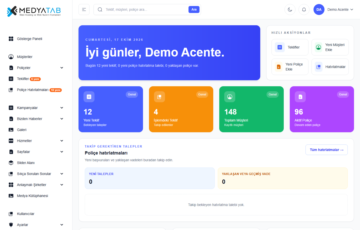This screenshot has width=360, height=230.
Task: Click the Kullanıcılar sidebar icon
Action: [x=11, y=214]
